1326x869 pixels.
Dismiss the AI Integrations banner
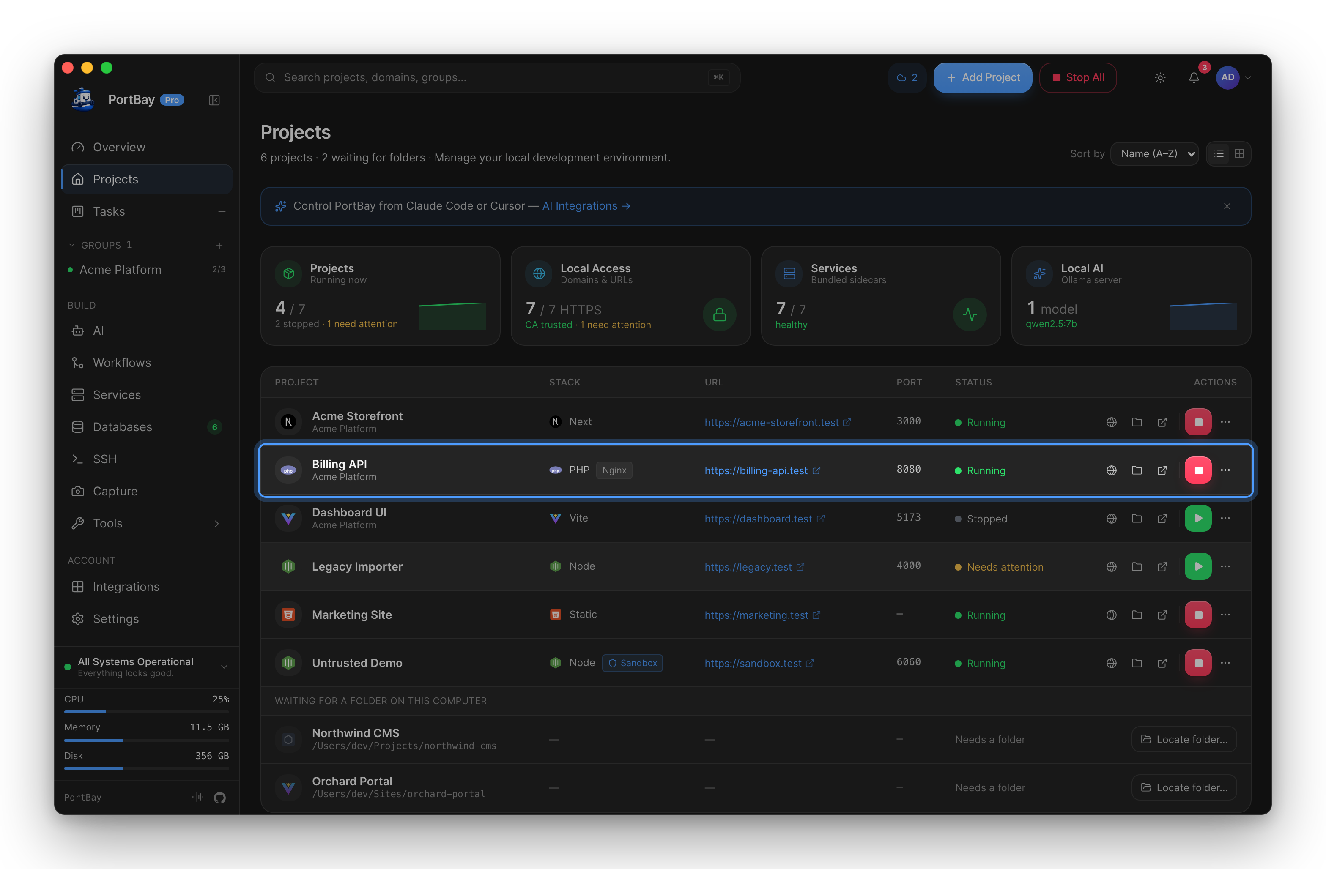pyautogui.click(x=1227, y=206)
